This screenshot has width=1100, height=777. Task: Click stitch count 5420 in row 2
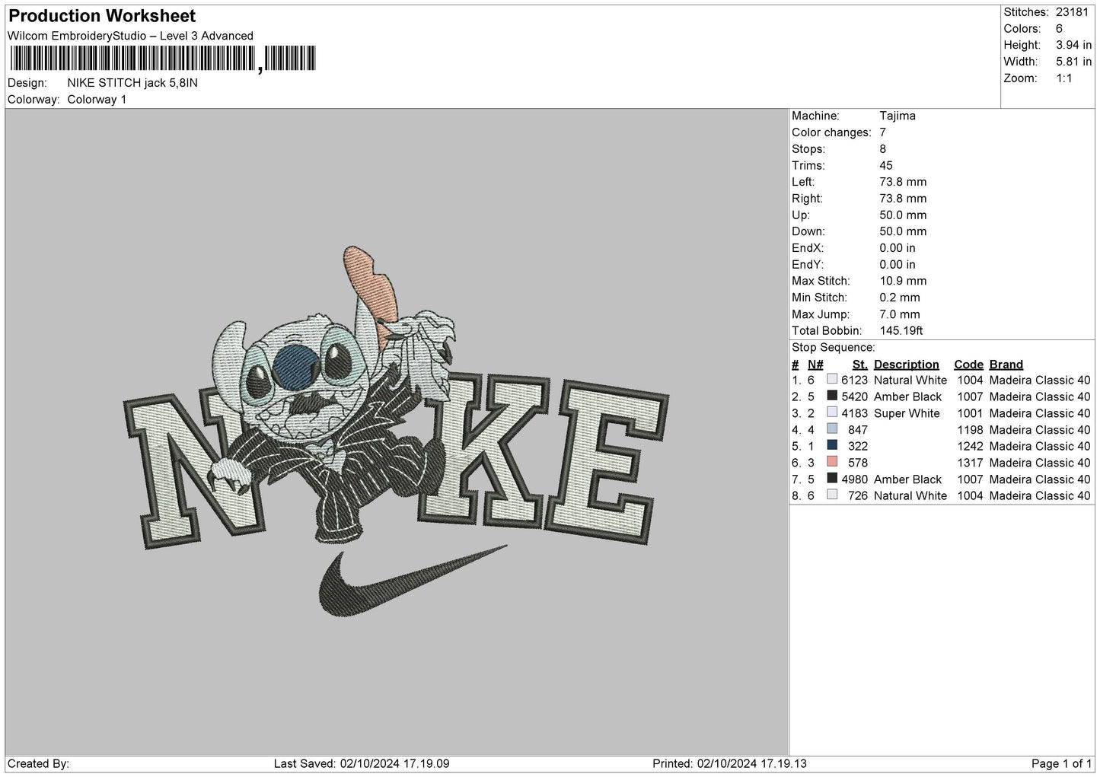pos(855,396)
